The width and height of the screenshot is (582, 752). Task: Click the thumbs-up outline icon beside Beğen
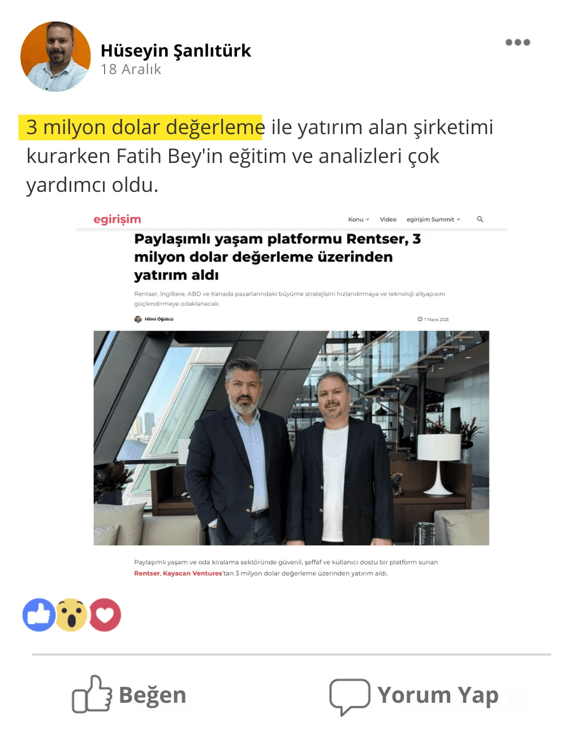tap(92, 694)
